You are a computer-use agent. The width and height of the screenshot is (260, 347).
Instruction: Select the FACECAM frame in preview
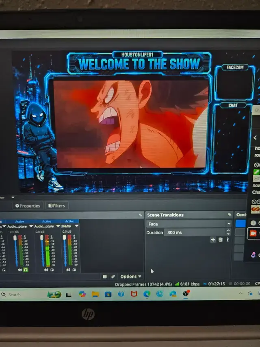click(x=235, y=82)
